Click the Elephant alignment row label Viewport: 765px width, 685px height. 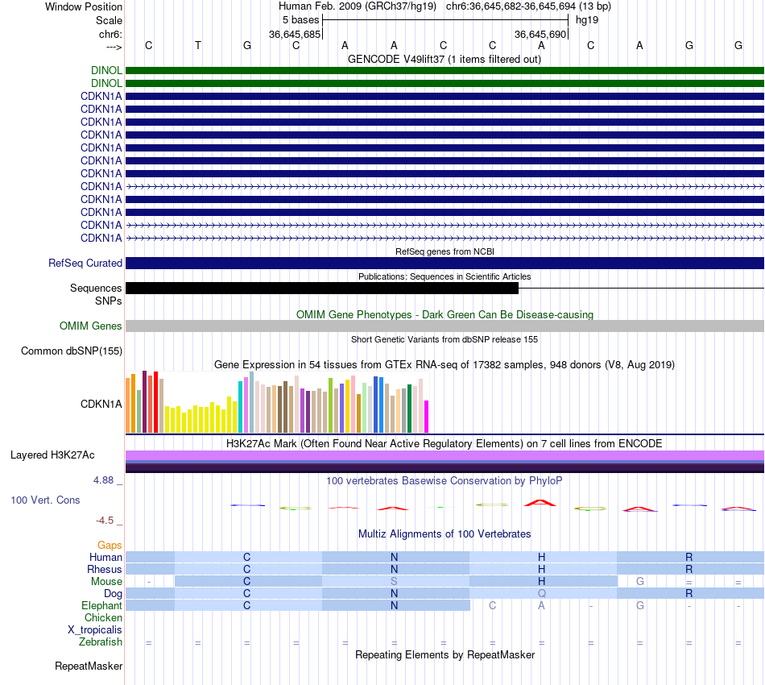101,605
